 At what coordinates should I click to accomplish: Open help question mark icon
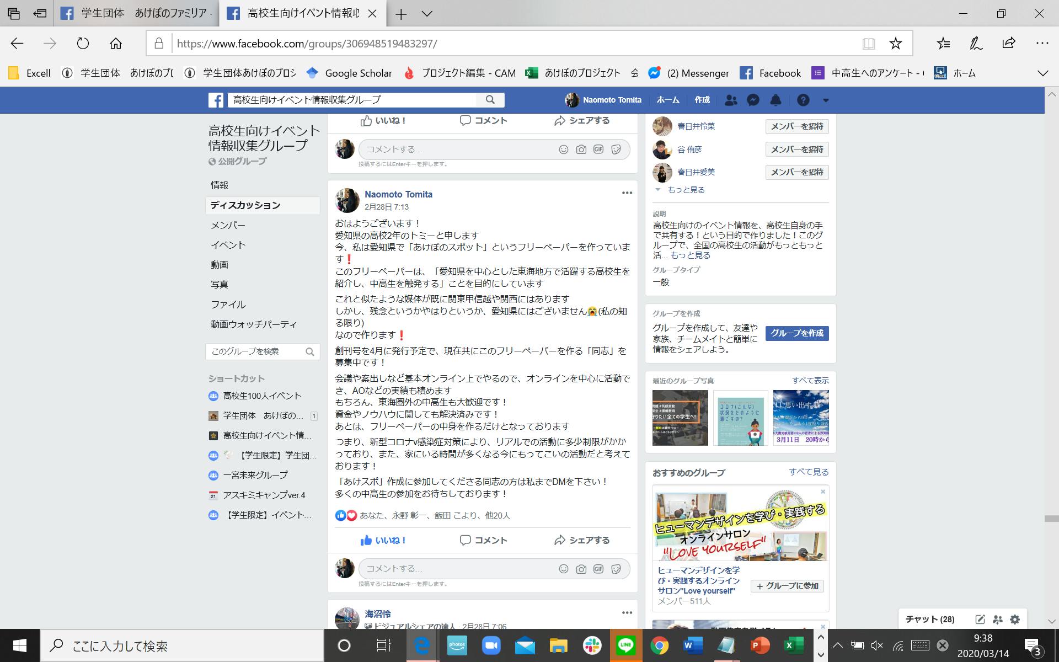[x=803, y=100]
